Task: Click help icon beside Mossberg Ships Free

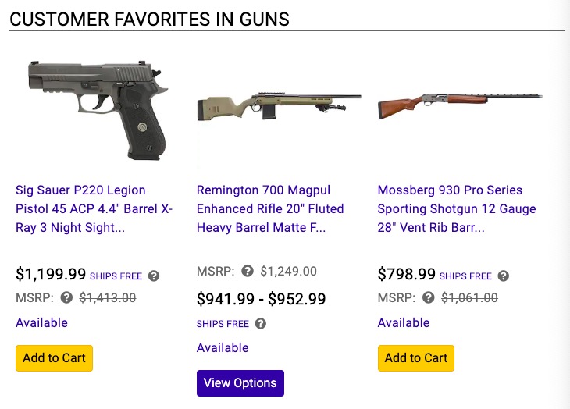Action: [504, 276]
